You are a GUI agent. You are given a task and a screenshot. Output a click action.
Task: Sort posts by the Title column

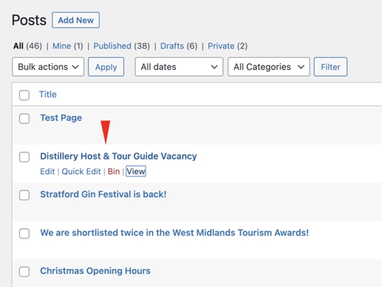pyautogui.click(x=48, y=94)
